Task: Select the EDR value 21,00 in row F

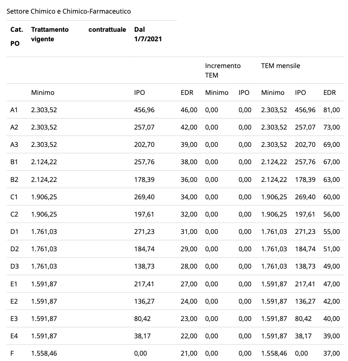Action: [189, 353]
